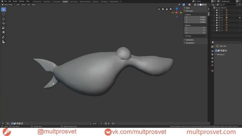Image resolution: width=242 pixels, height=136 pixels.
Task: Click the Scene name field in top bar
Action: [x=203, y=2]
